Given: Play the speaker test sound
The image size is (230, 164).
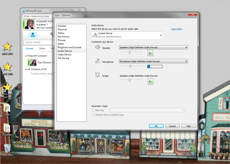Looking at the screenshot, I should (x=150, y=53).
